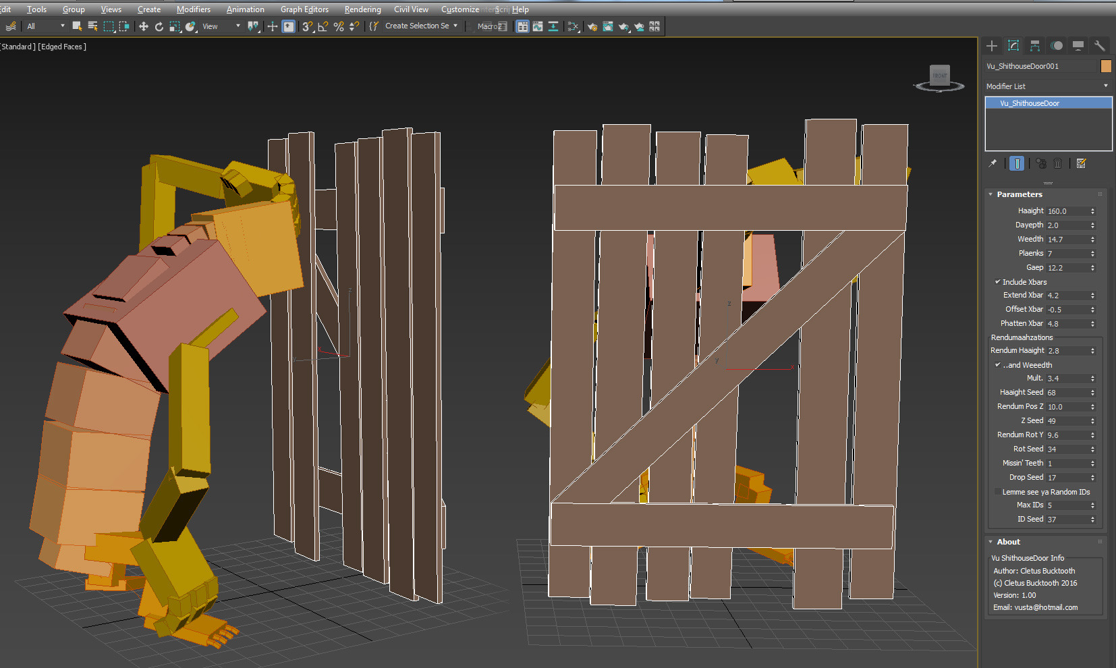This screenshot has height=668, width=1116.
Task: Open the Rendering menu
Action: (x=362, y=9)
